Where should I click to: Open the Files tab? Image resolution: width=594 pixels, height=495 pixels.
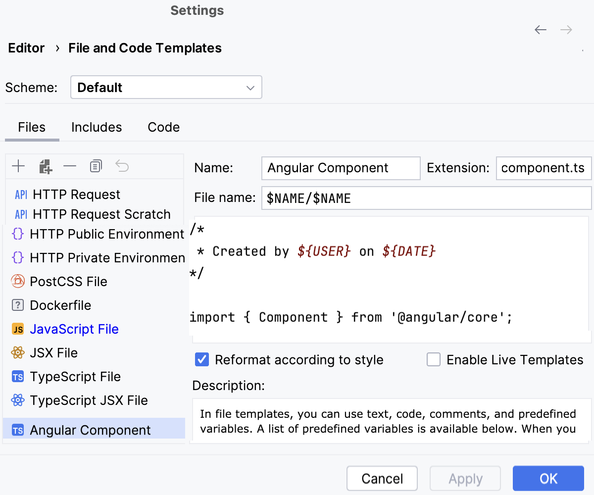(x=32, y=127)
